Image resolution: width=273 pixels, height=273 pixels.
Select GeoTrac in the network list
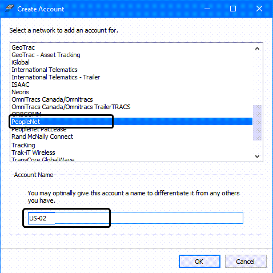click(132, 47)
